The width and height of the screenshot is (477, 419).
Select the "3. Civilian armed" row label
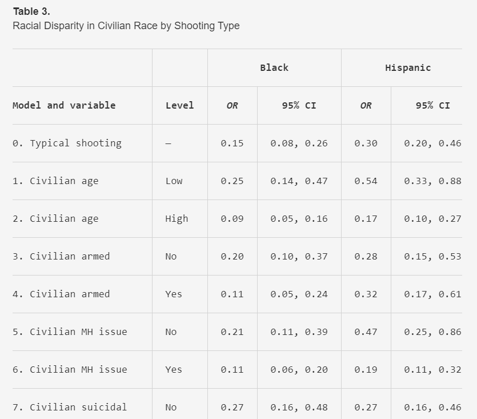click(61, 256)
